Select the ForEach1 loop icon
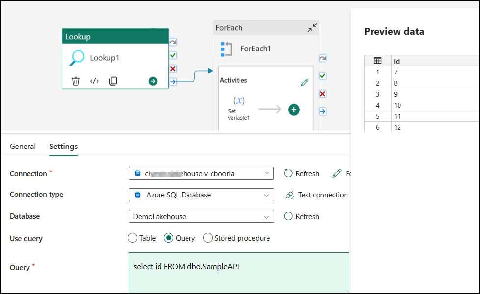Viewport: 480px width, 294px height. (226, 49)
